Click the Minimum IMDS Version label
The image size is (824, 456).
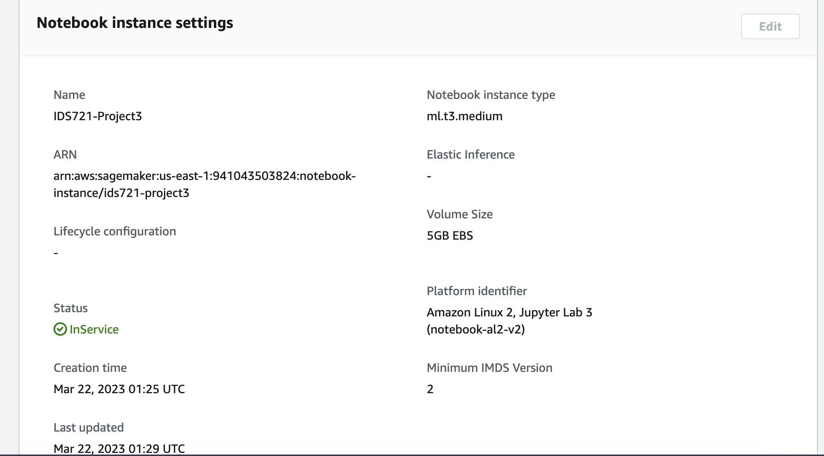490,368
